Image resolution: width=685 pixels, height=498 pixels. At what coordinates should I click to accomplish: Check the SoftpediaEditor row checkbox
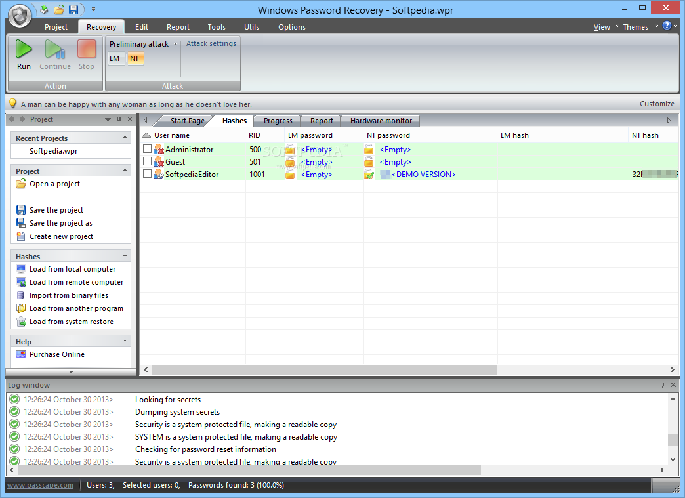pos(147,174)
